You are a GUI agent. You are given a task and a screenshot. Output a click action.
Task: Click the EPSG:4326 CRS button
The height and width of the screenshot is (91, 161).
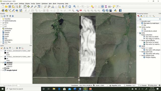[152, 85]
